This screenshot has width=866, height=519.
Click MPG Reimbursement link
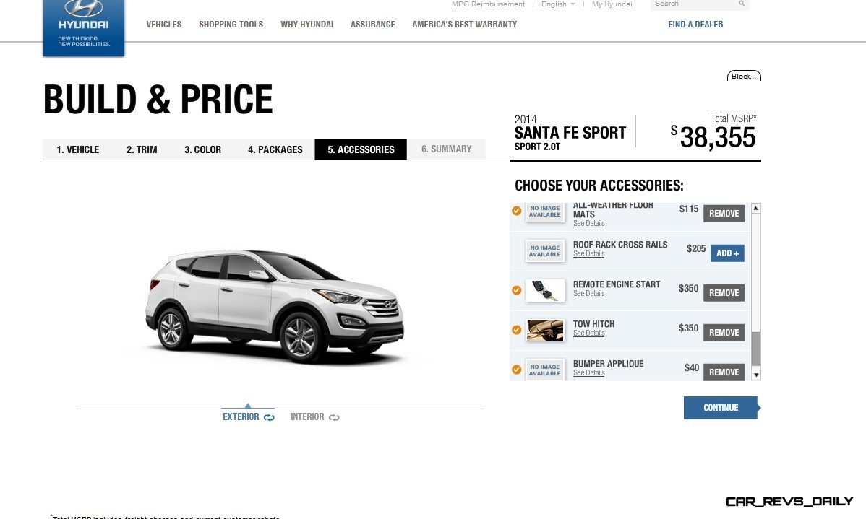point(488,4)
